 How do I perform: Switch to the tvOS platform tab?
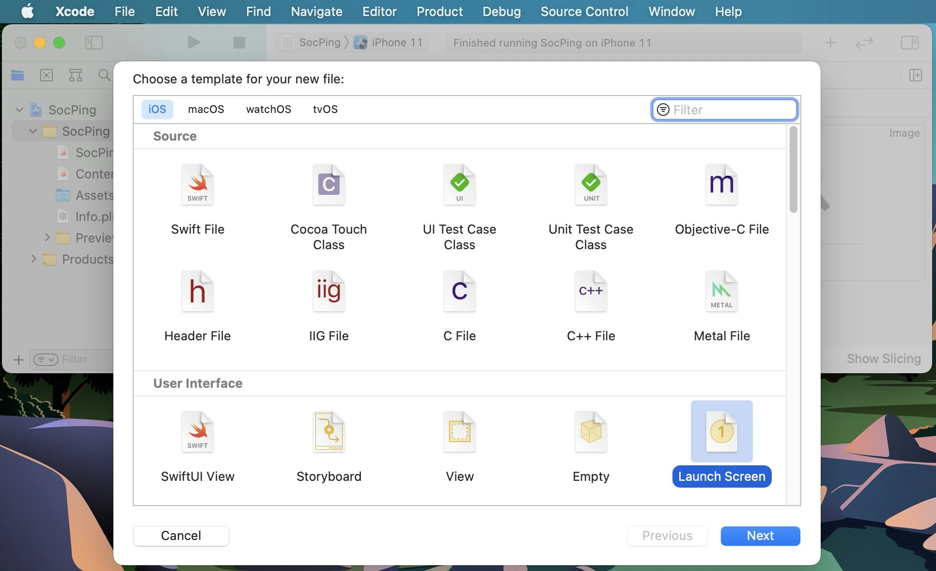click(325, 110)
